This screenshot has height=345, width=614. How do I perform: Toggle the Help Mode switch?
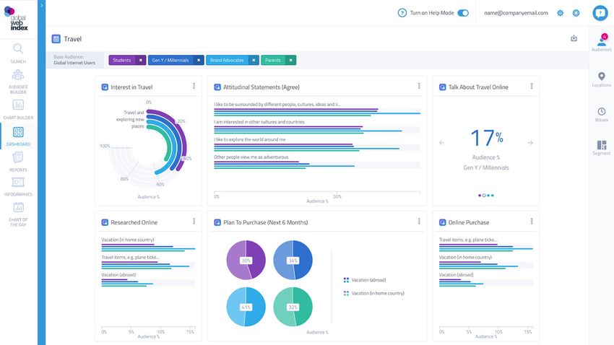point(463,13)
